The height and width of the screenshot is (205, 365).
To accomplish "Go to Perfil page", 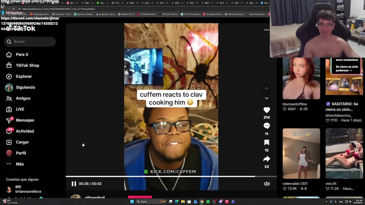I will pos(21,153).
